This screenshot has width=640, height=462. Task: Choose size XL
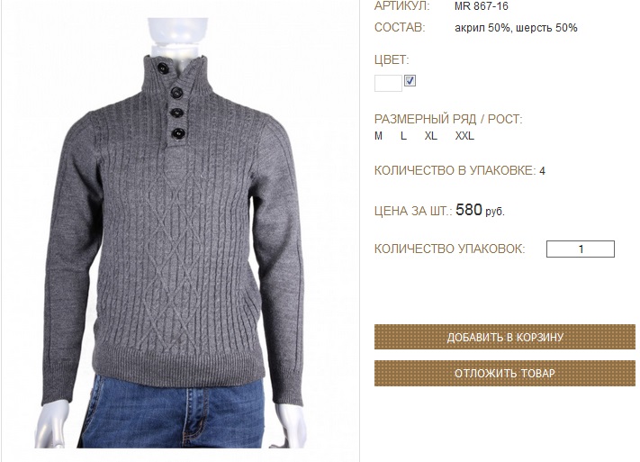430,136
